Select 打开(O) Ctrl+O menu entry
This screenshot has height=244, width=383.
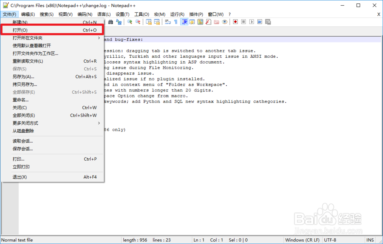coord(52,30)
